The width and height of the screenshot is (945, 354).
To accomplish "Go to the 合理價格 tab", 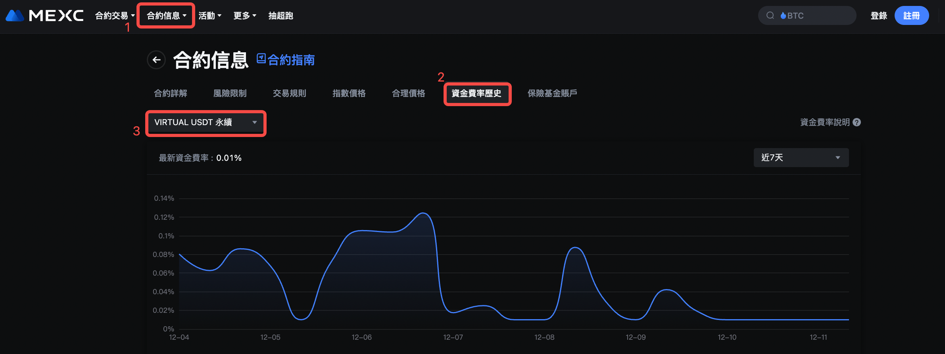I will point(409,93).
